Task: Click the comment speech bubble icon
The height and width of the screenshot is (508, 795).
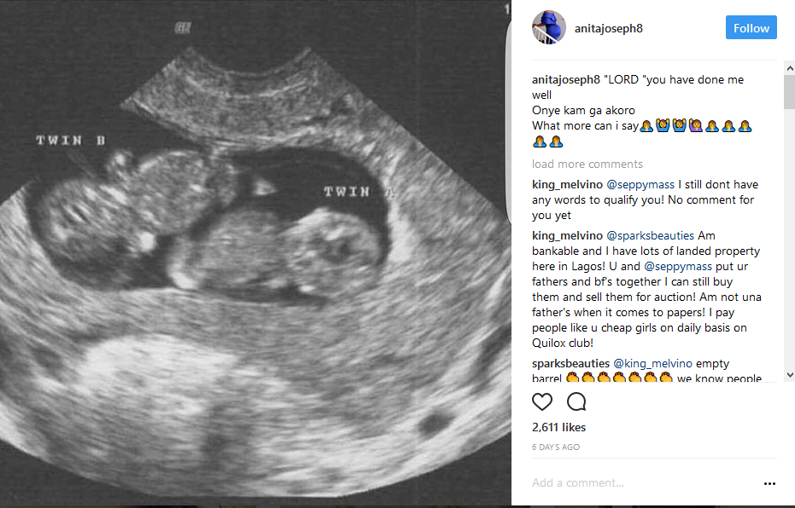Action: [576, 401]
